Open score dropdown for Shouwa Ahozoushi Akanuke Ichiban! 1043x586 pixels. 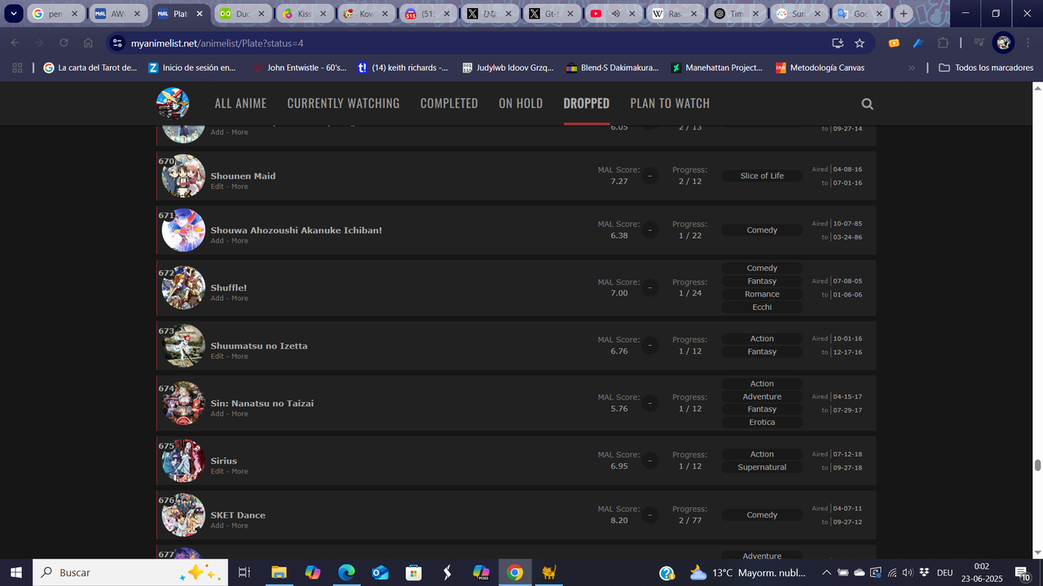coord(649,230)
